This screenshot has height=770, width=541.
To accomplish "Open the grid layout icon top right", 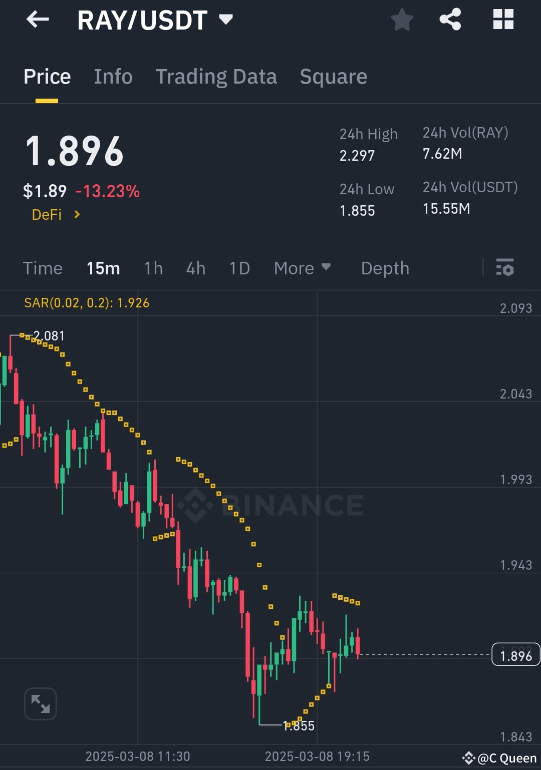I will pos(503,20).
